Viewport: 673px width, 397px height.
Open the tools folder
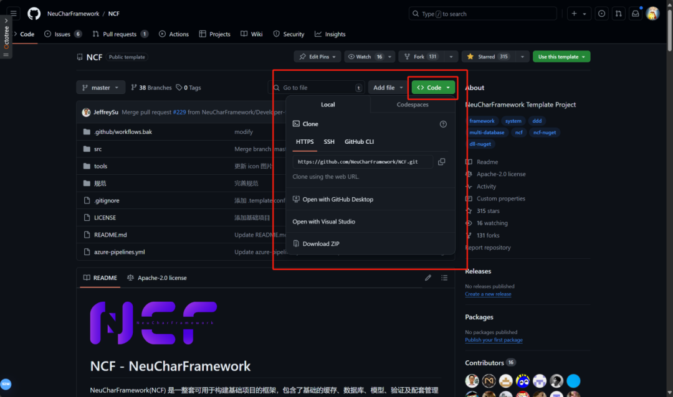[x=100, y=166]
